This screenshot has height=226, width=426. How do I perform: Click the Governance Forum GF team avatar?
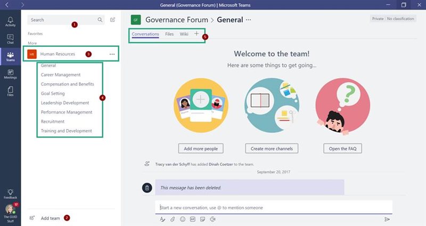click(x=136, y=20)
